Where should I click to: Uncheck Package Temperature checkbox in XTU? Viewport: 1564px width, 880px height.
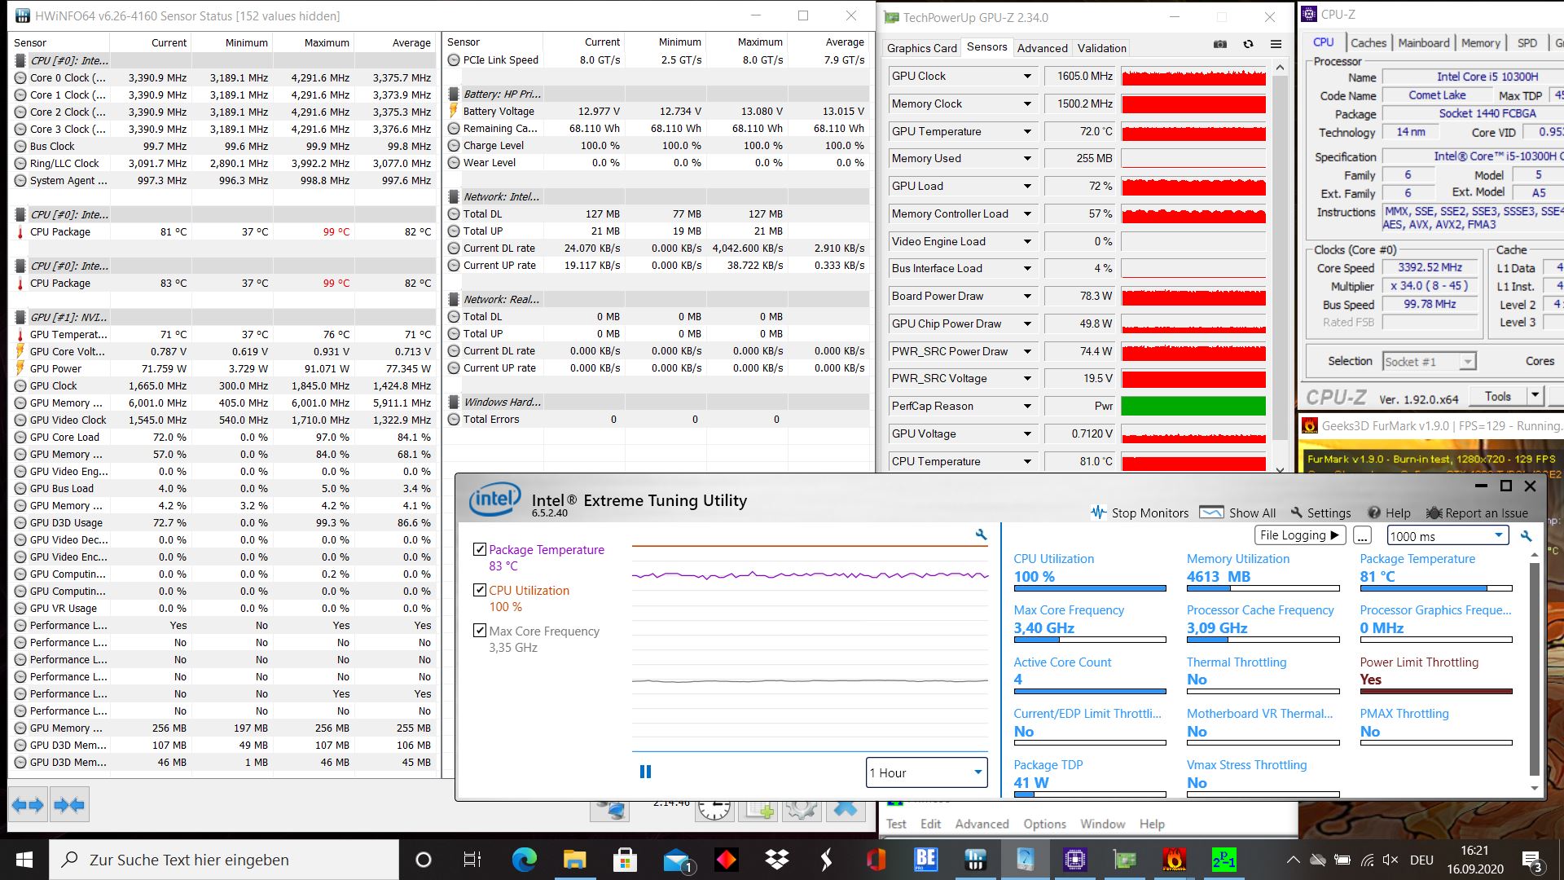480,549
